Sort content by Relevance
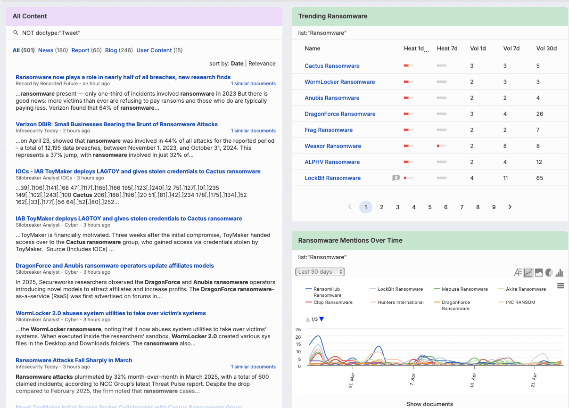Viewport: 569px width, 408px height. click(262, 64)
